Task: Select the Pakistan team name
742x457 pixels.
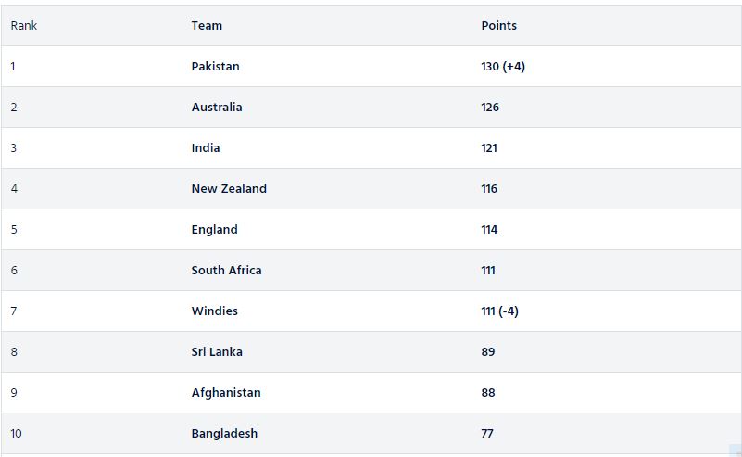Action: click(215, 67)
